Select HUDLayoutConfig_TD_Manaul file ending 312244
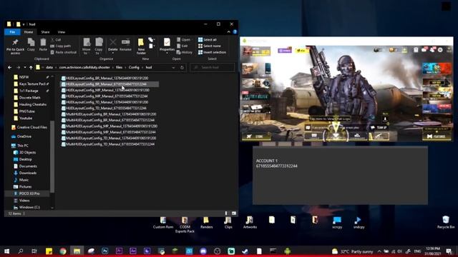This screenshot has height=257, width=458. [104, 108]
